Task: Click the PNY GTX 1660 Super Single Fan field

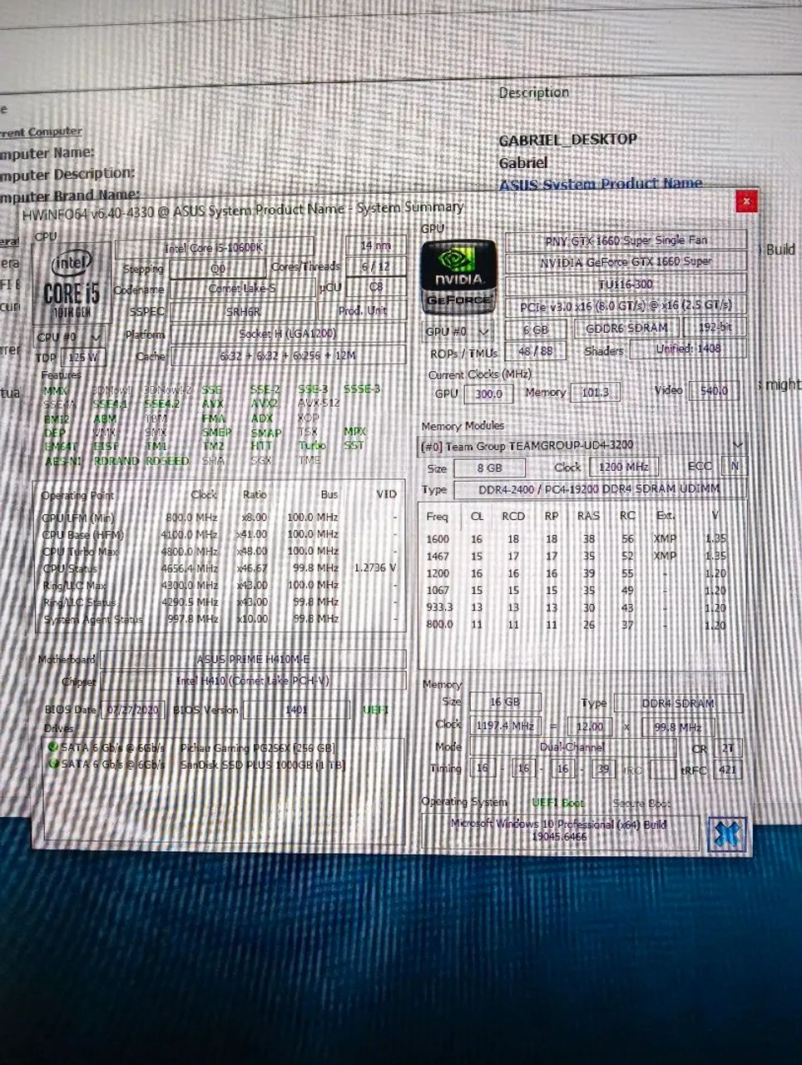Action: (626, 240)
